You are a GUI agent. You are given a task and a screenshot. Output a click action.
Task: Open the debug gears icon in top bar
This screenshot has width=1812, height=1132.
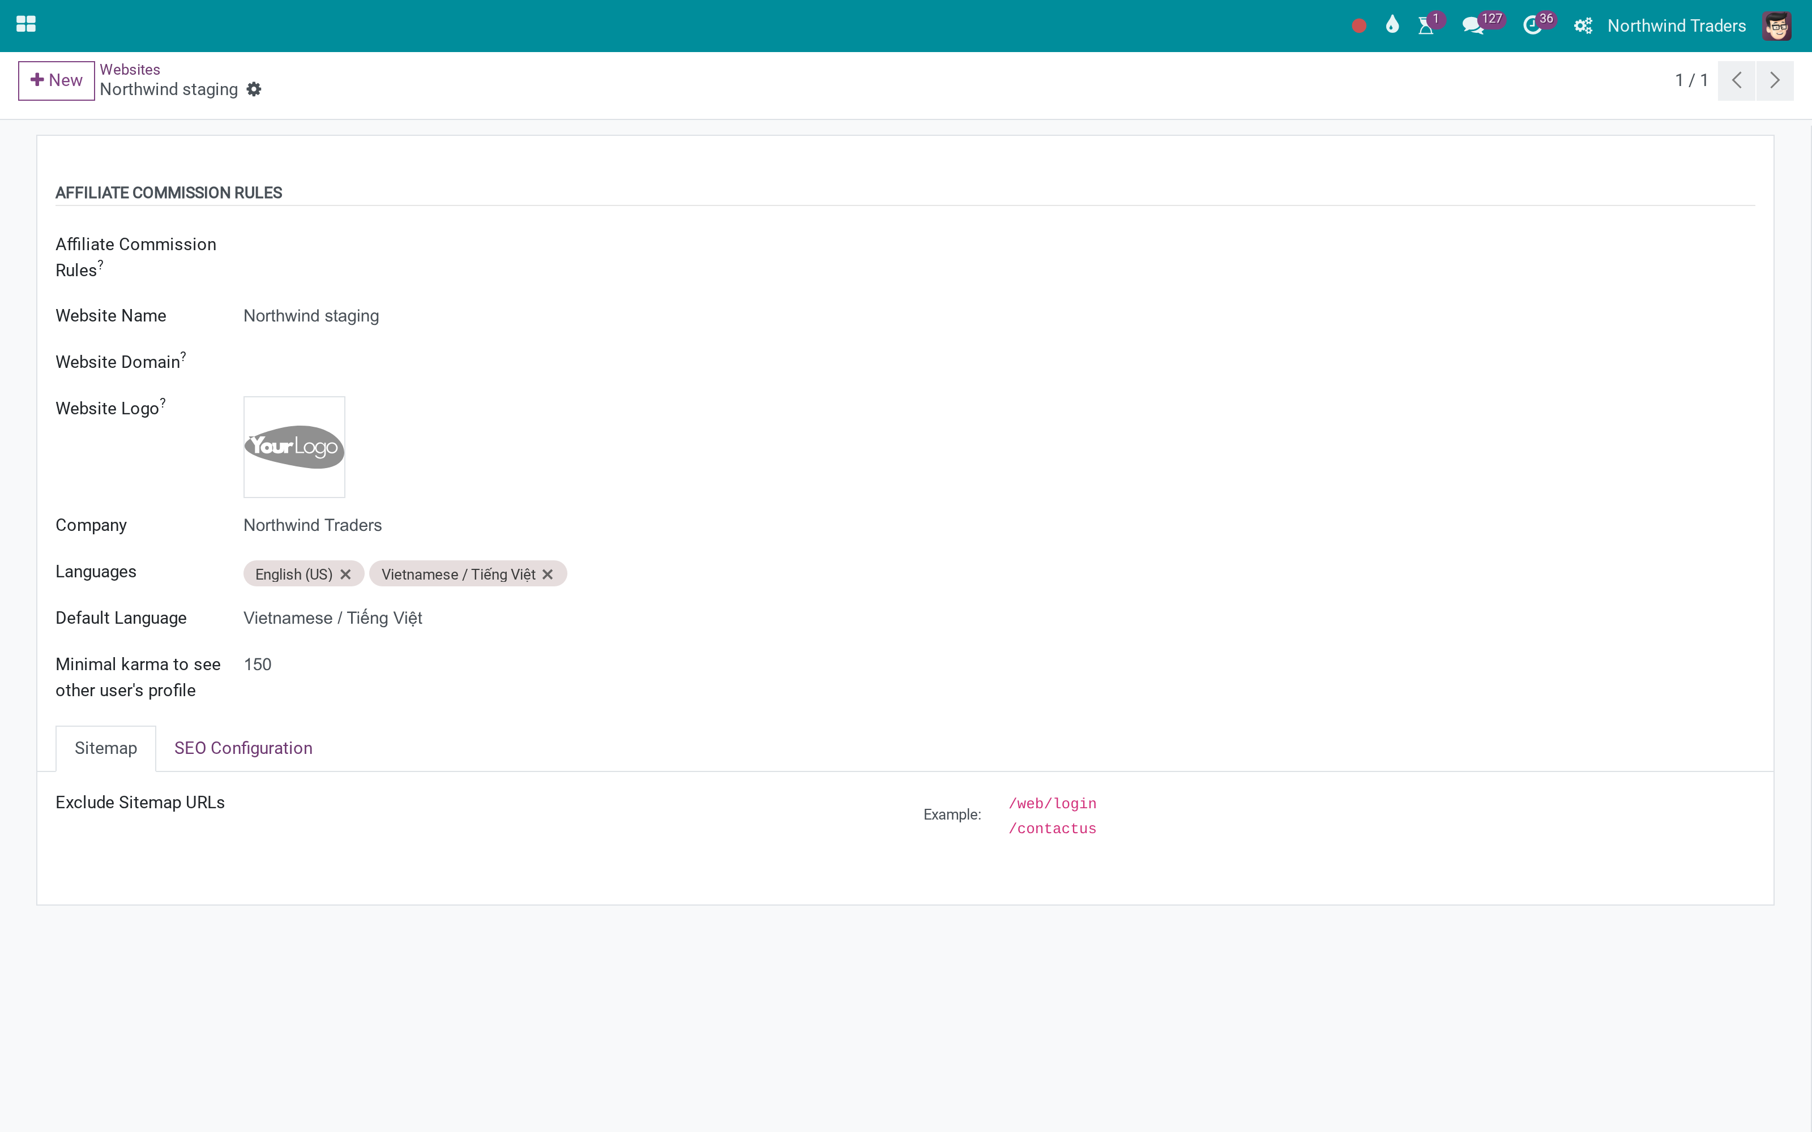[x=1583, y=25]
